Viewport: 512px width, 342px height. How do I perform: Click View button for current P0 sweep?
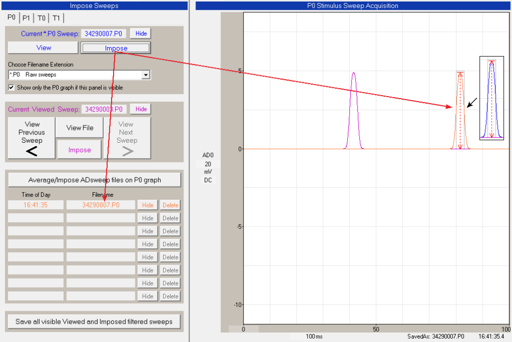pos(43,48)
